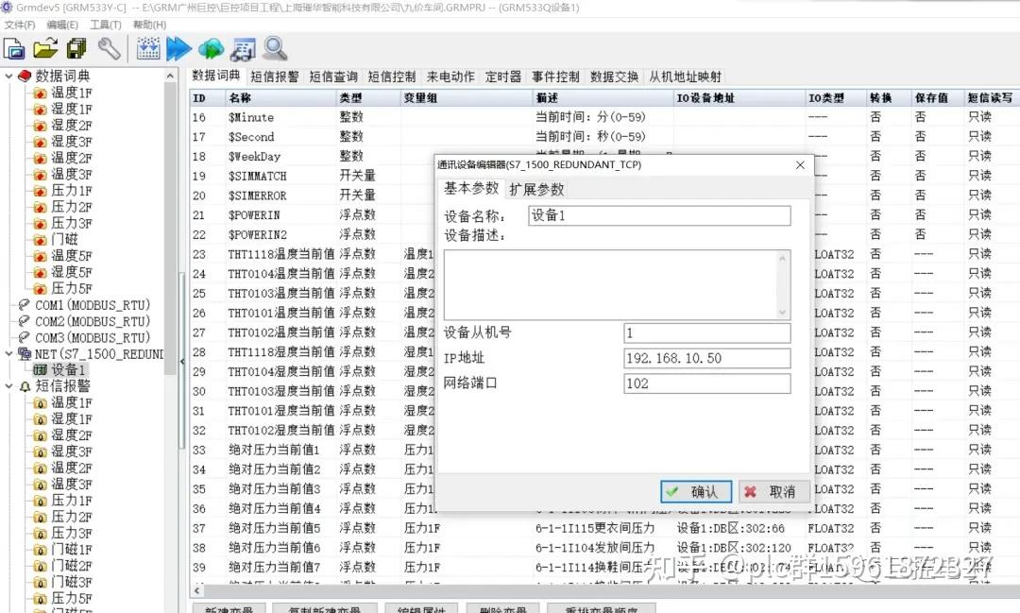
Task: Click the cloud download toolbar icon
Action: 211,48
